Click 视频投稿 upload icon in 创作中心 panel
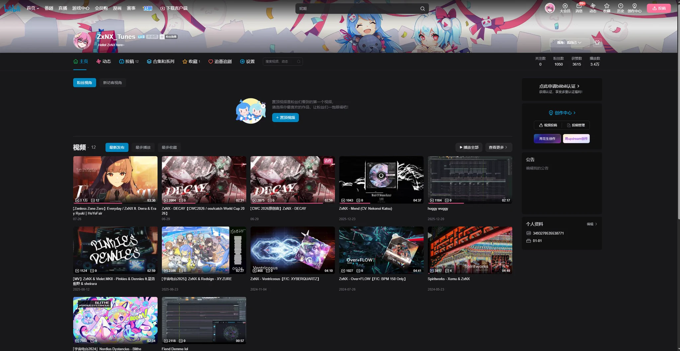 click(541, 125)
